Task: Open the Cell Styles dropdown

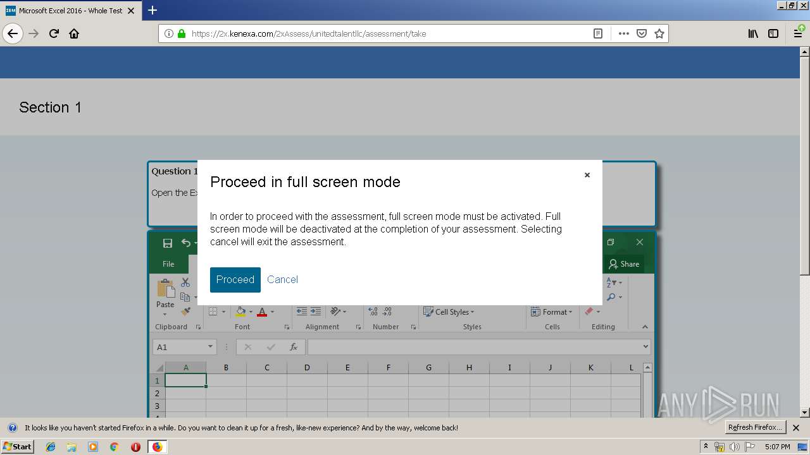Action: click(x=449, y=312)
